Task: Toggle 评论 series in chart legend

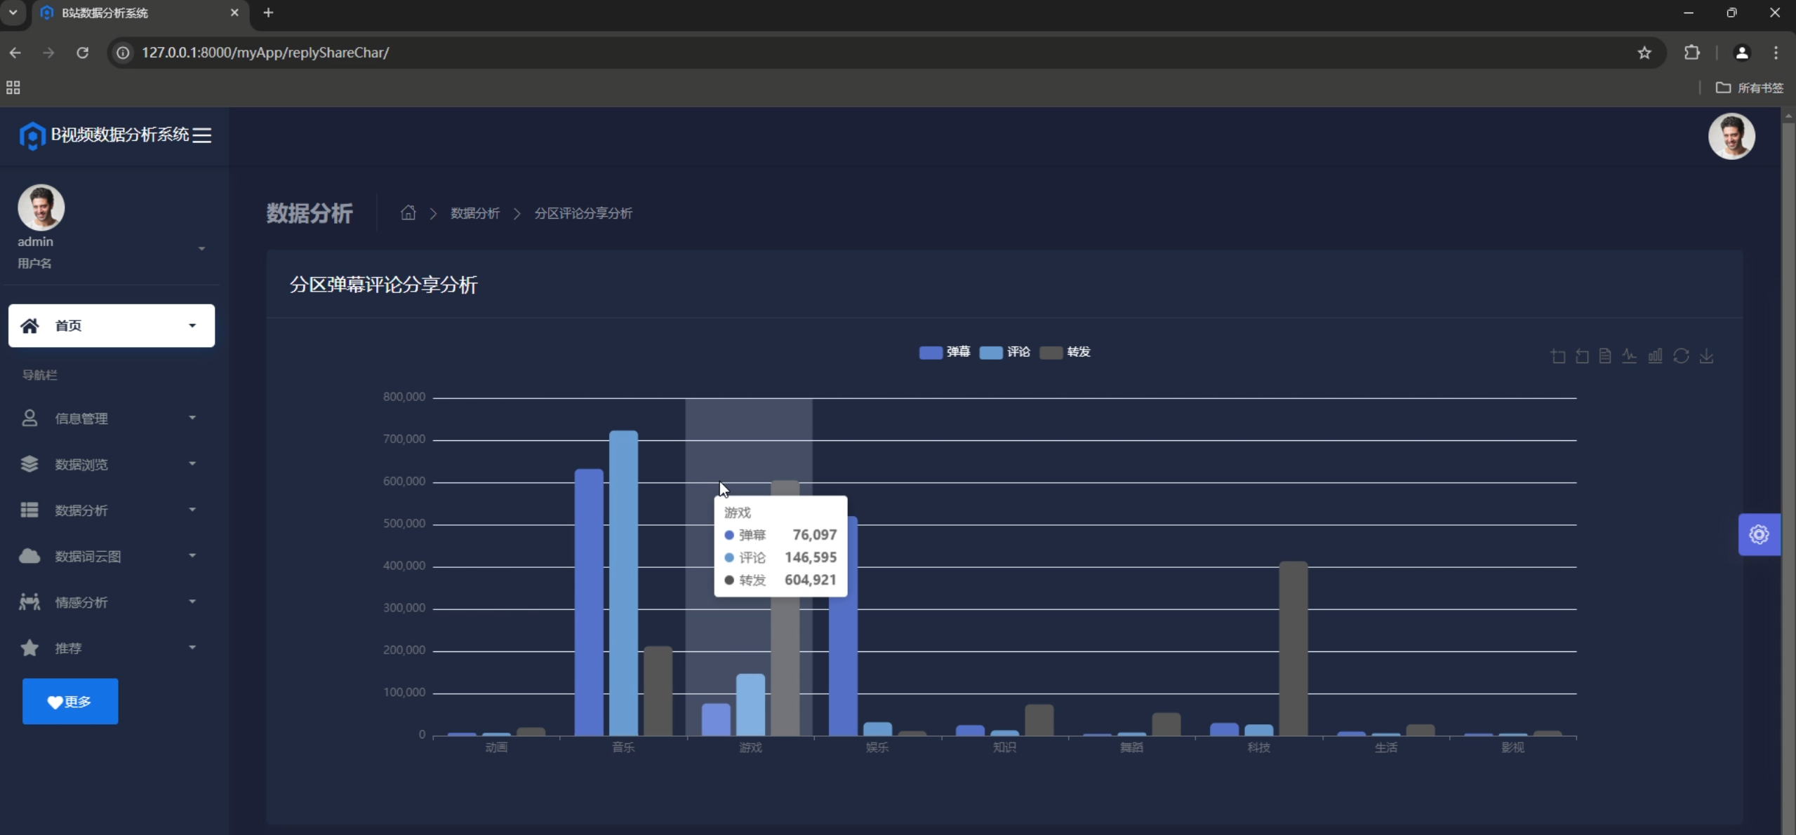Action: click(1004, 352)
